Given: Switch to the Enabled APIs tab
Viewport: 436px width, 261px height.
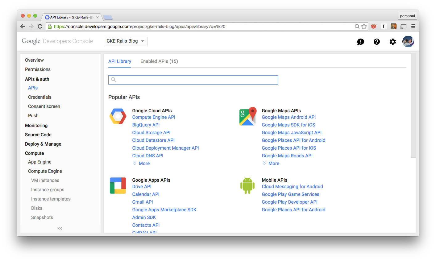Looking at the screenshot, I should pos(159,61).
